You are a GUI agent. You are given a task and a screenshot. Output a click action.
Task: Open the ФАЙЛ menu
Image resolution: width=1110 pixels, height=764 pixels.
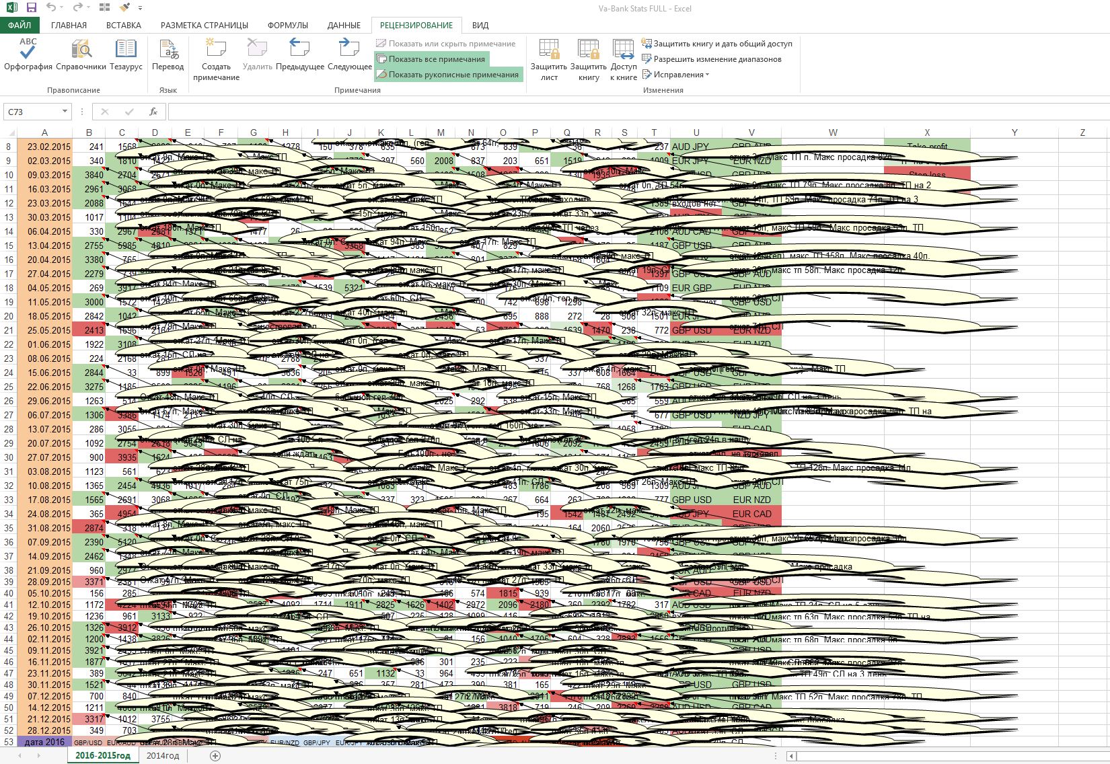[x=20, y=25]
